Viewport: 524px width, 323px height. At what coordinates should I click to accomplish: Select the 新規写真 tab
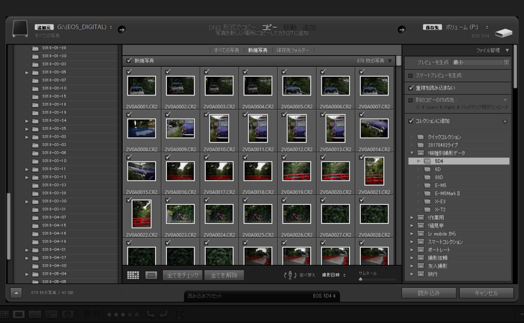[258, 51]
